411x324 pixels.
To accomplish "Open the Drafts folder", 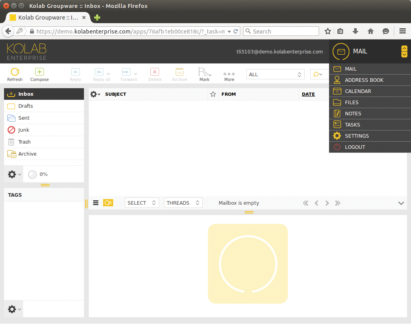I will (x=26, y=106).
